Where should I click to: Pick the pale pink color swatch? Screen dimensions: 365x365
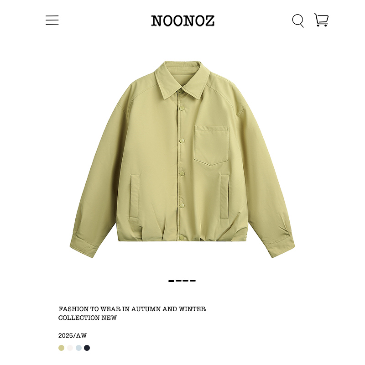(70, 348)
